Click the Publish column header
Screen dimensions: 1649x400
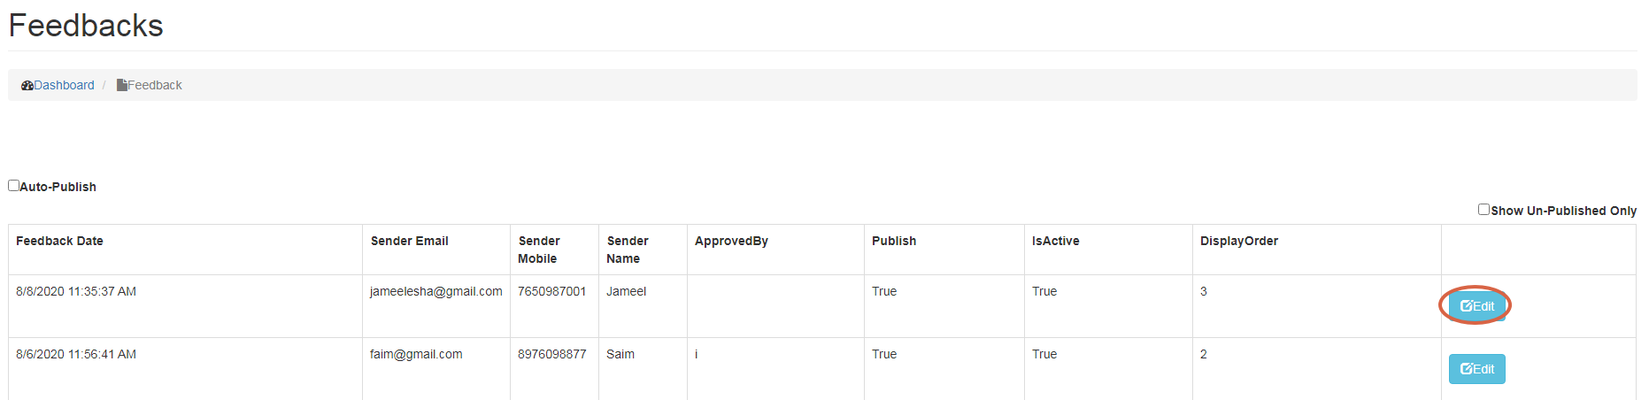click(x=894, y=242)
